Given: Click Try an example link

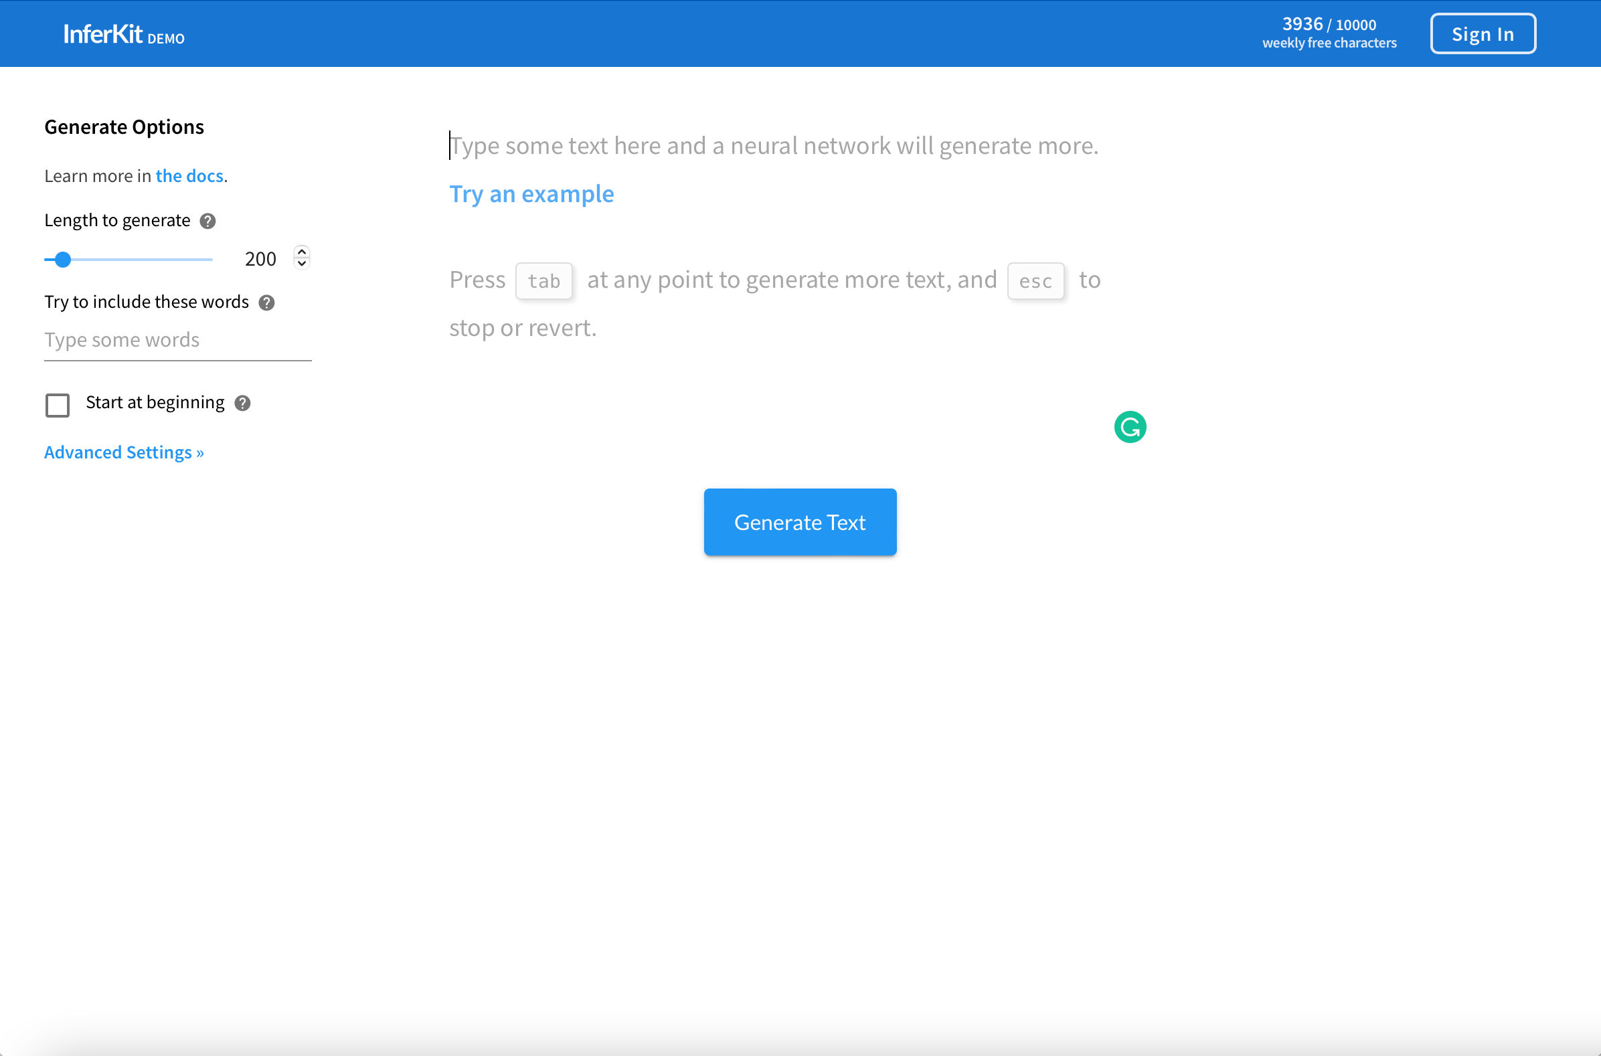Looking at the screenshot, I should [x=533, y=193].
